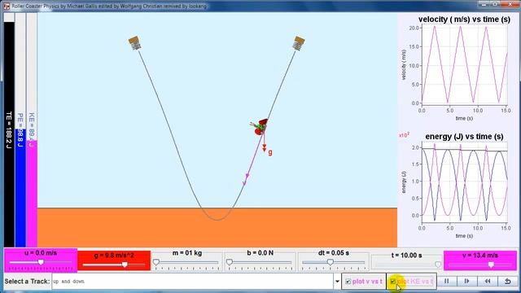Image resolution: width=521 pixels, height=293 pixels.
Task: Pause the roller coaster simulation
Action: (446, 282)
